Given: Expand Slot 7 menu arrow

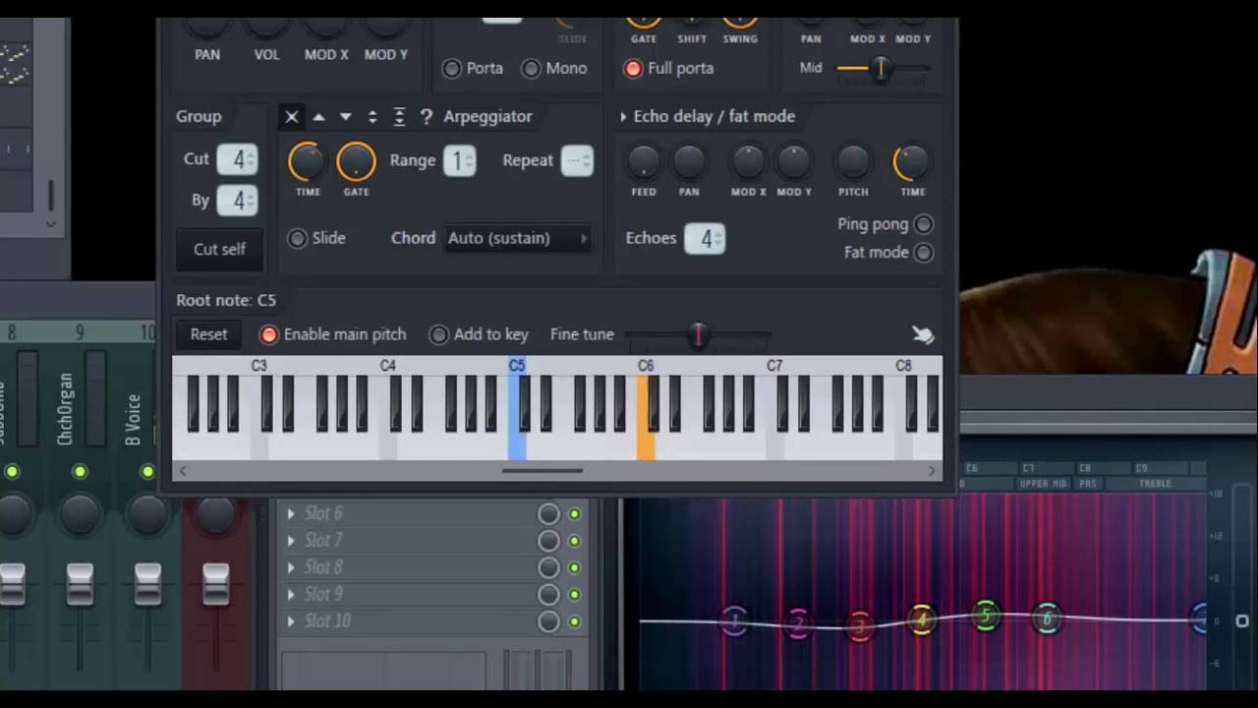Looking at the screenshot, I should tap(291, 541).
